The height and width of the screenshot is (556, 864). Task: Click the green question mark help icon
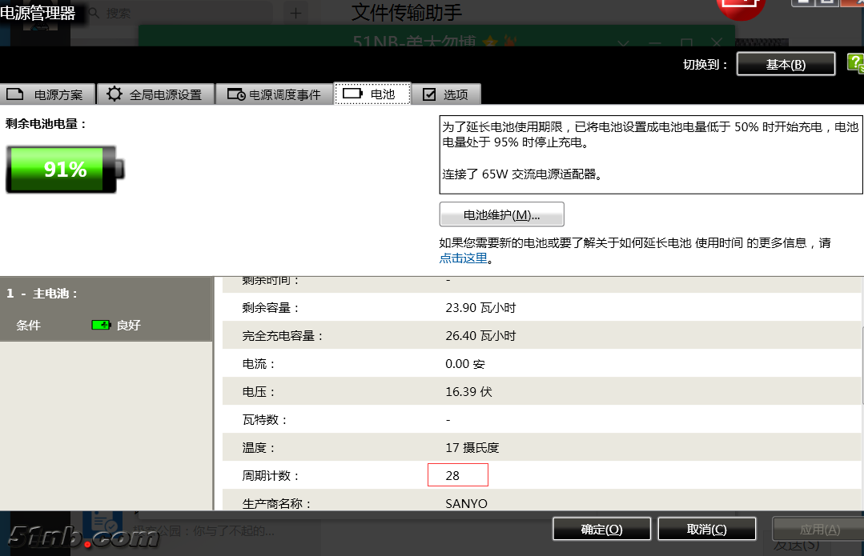(857, 64)
